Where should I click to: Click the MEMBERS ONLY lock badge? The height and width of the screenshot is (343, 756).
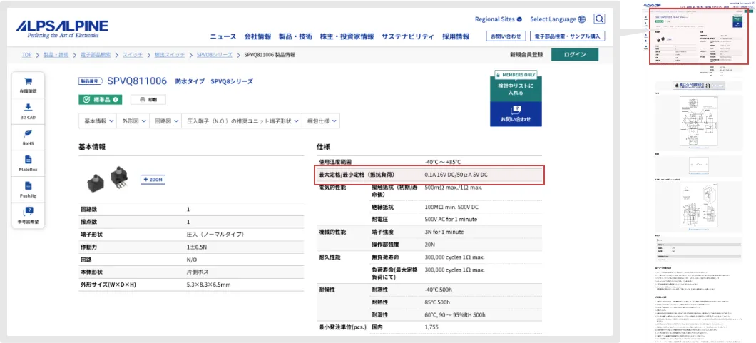pyautogui.click(x=516, y=75)
